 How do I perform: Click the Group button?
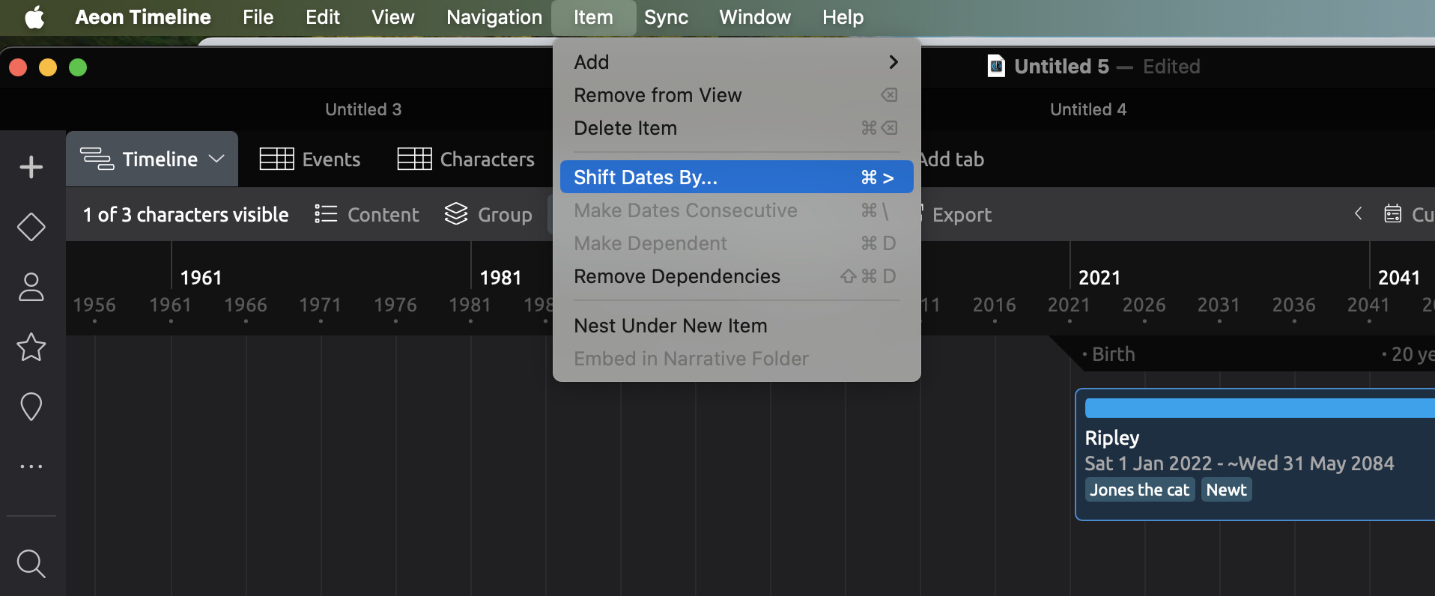[x=488, y=215]
